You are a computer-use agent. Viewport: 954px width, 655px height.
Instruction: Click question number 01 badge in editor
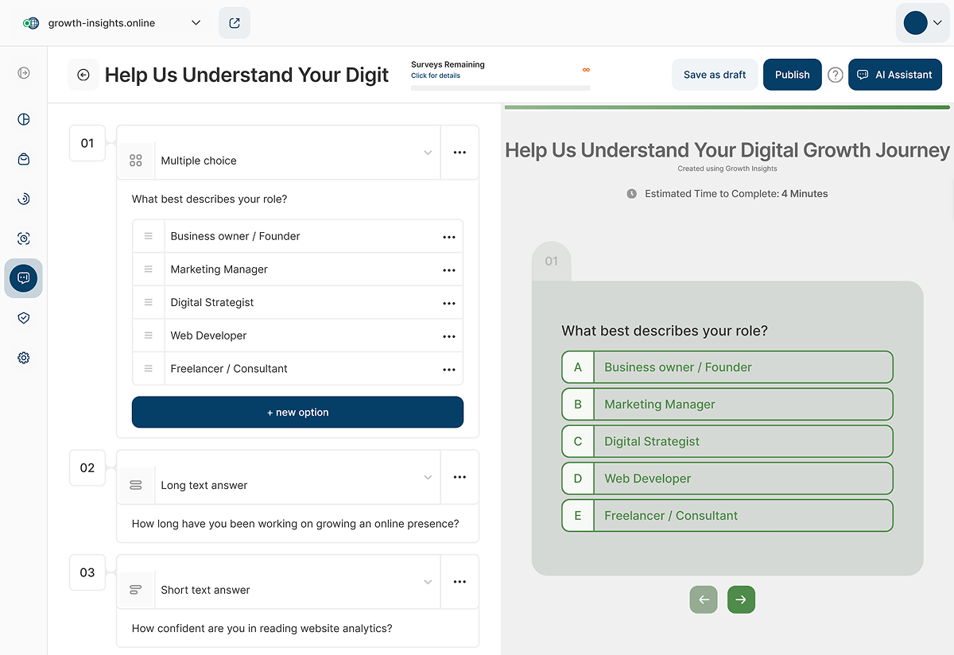pos(87,143)
